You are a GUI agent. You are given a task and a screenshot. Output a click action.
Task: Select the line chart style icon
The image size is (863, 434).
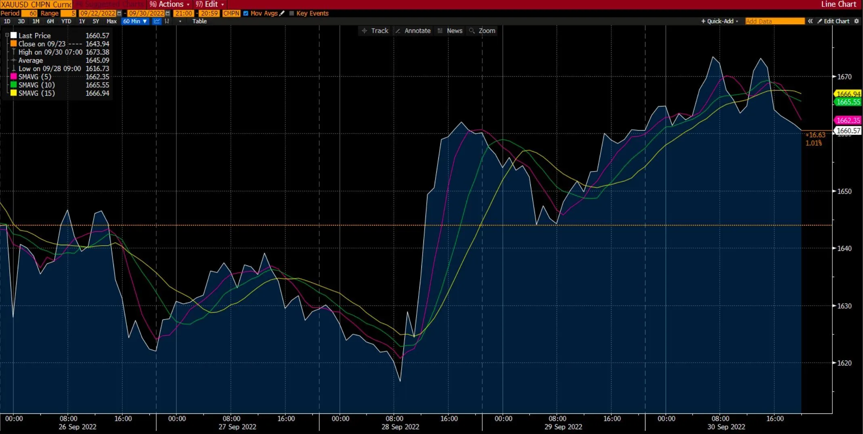click(157, 21)
